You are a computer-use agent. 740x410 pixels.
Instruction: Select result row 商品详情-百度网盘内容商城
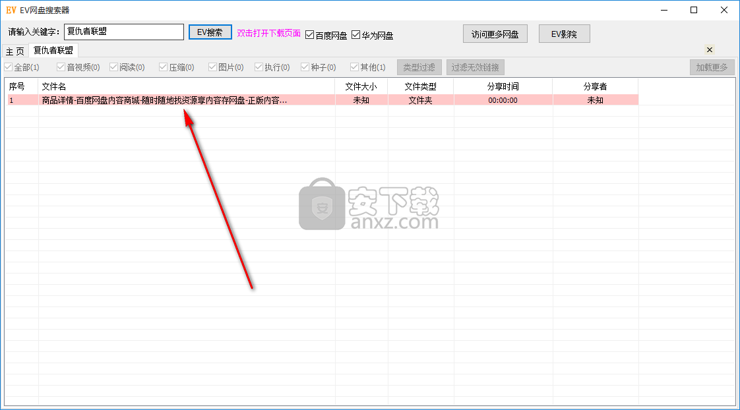click(x=323, y=100)
